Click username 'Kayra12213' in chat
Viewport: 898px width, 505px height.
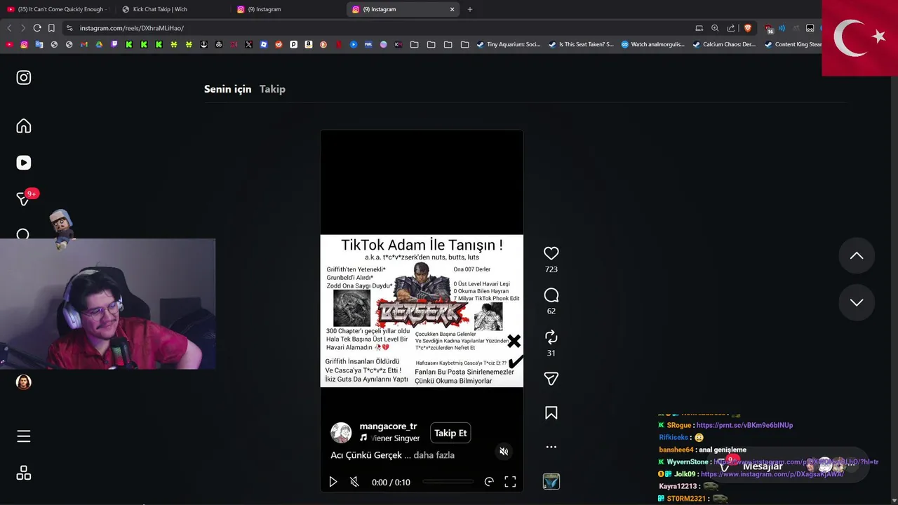point(678,486)
